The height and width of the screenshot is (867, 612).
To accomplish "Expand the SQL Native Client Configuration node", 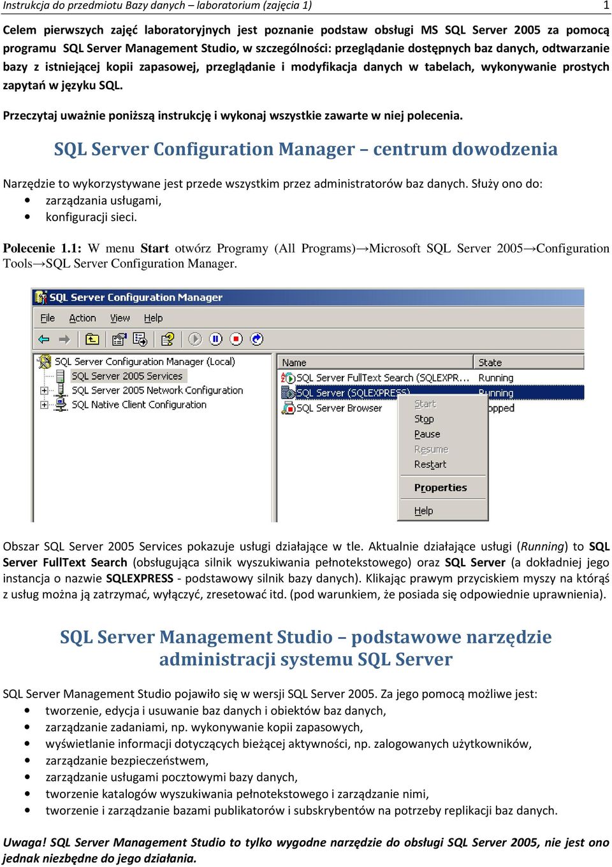I will (44, 405).
